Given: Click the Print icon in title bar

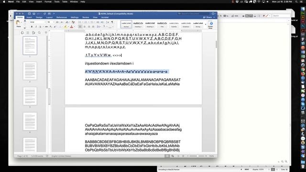Looking at the screenshot, I should pyautogui.click(x=49, y=14).
